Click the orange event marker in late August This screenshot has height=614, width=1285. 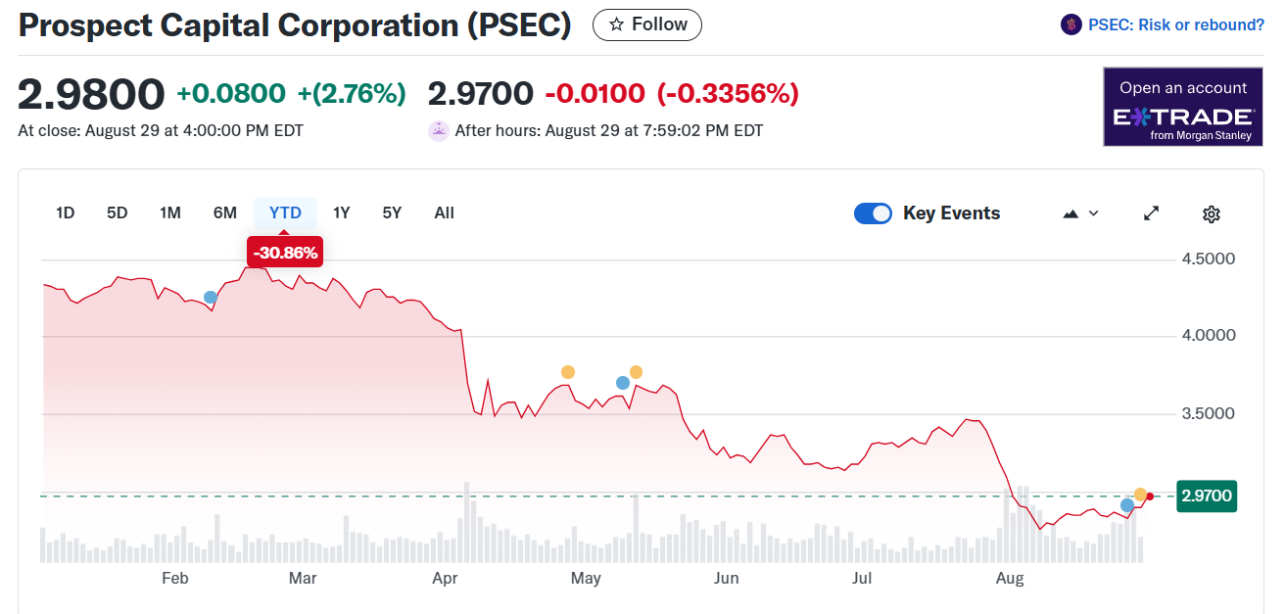[x=1140, y=495]
